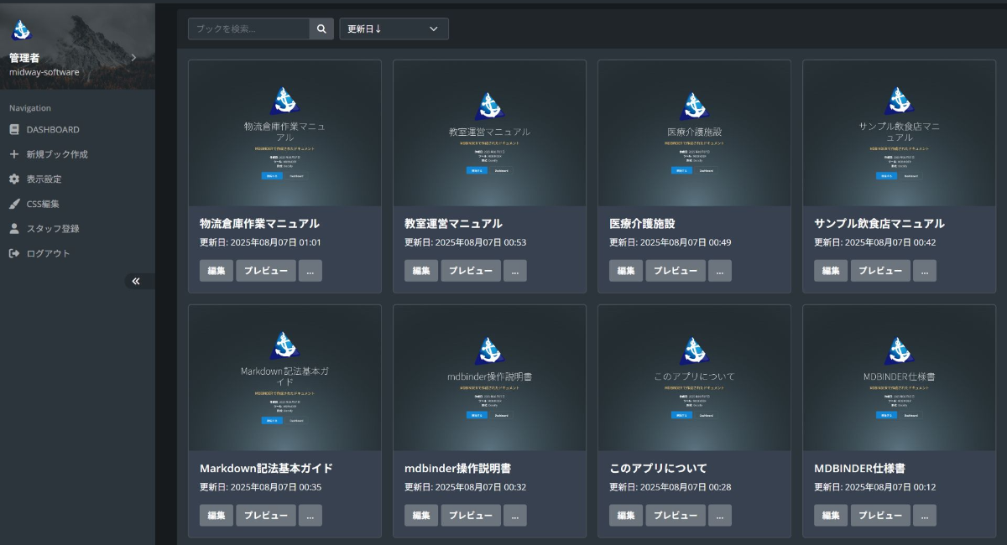This screenshot has width=1007, height=545.
Task: Open the ... more menu for MDBINDER仕様書
Action: point(924,516)
